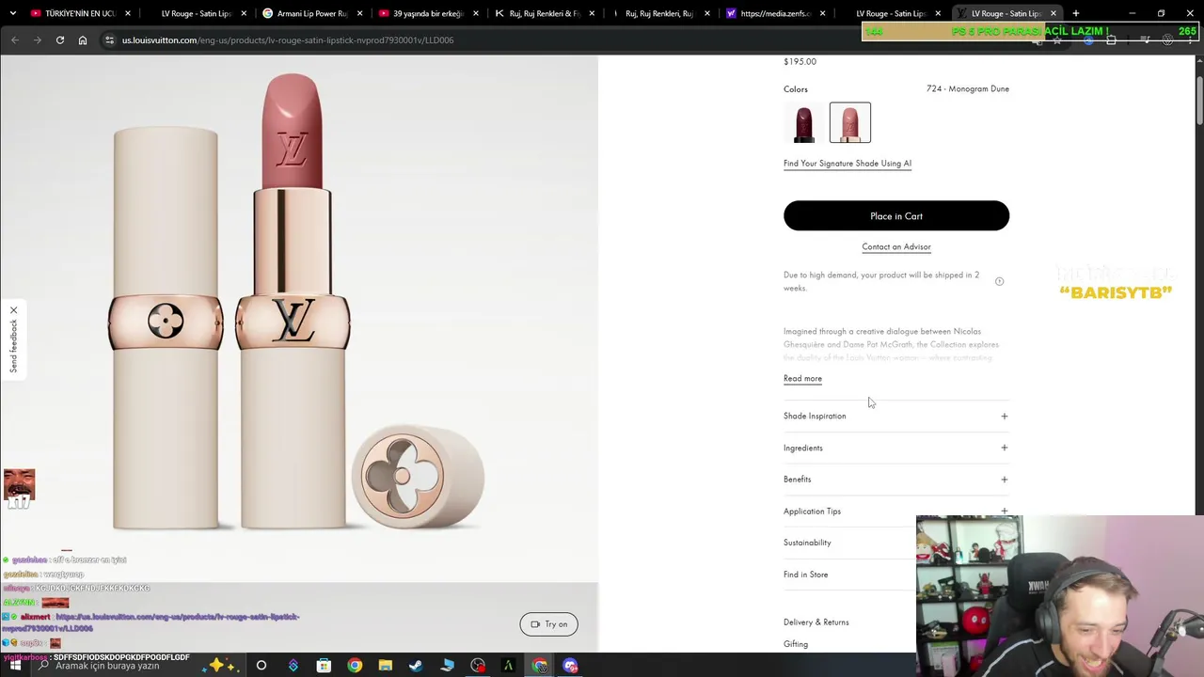Reload the Louis Vuitton page
Image resolution: width=1204 pixels, height=677 pixels.
pyautogui.click(x=60, y=40)
